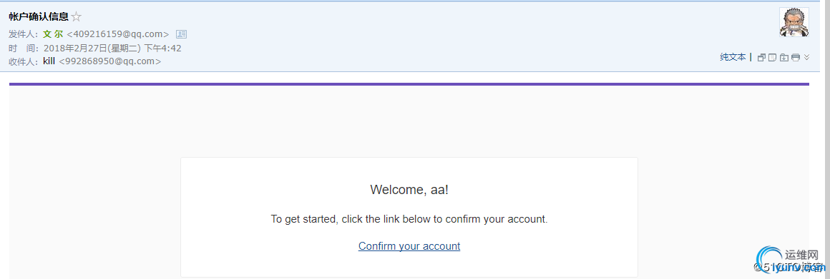830x279 pixels.
Task: Click the email subject 帐户确认信息
Action: coord(38,17)
